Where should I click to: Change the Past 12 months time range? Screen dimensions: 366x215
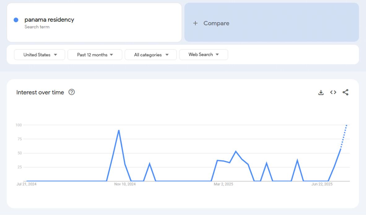[95, 55]
